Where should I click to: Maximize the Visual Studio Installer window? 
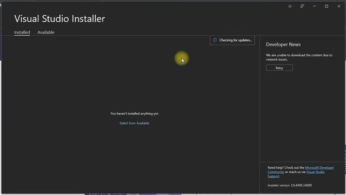pyautogui.click(x=327, y=6)
